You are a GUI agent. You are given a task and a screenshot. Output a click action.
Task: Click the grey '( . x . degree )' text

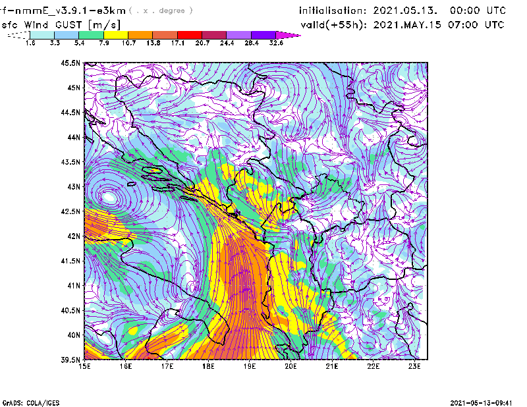tap(161, 11)
